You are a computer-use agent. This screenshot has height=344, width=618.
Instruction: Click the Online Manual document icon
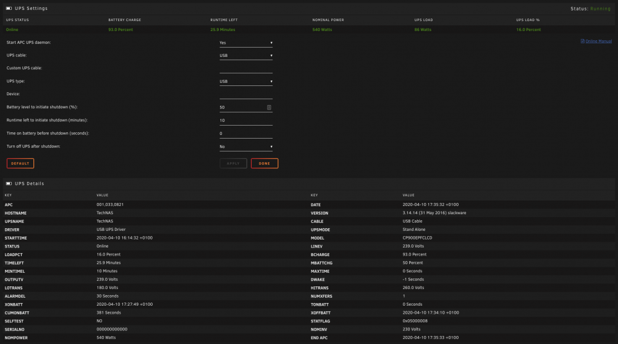[x=583, y=41]
